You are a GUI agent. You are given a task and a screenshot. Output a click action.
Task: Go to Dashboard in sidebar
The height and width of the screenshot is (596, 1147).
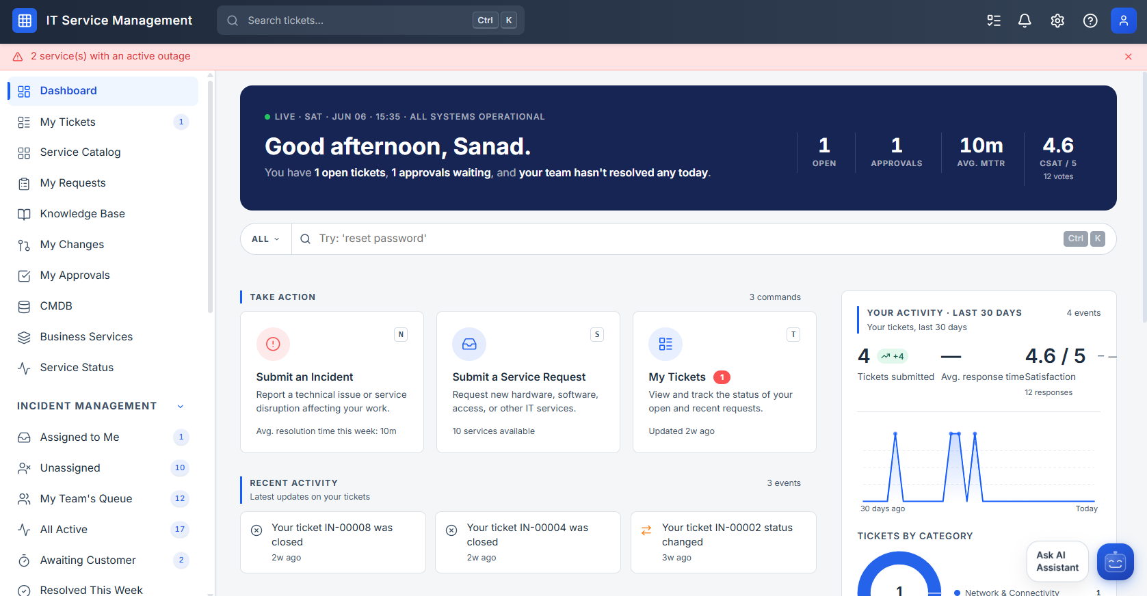coord(103,91)
